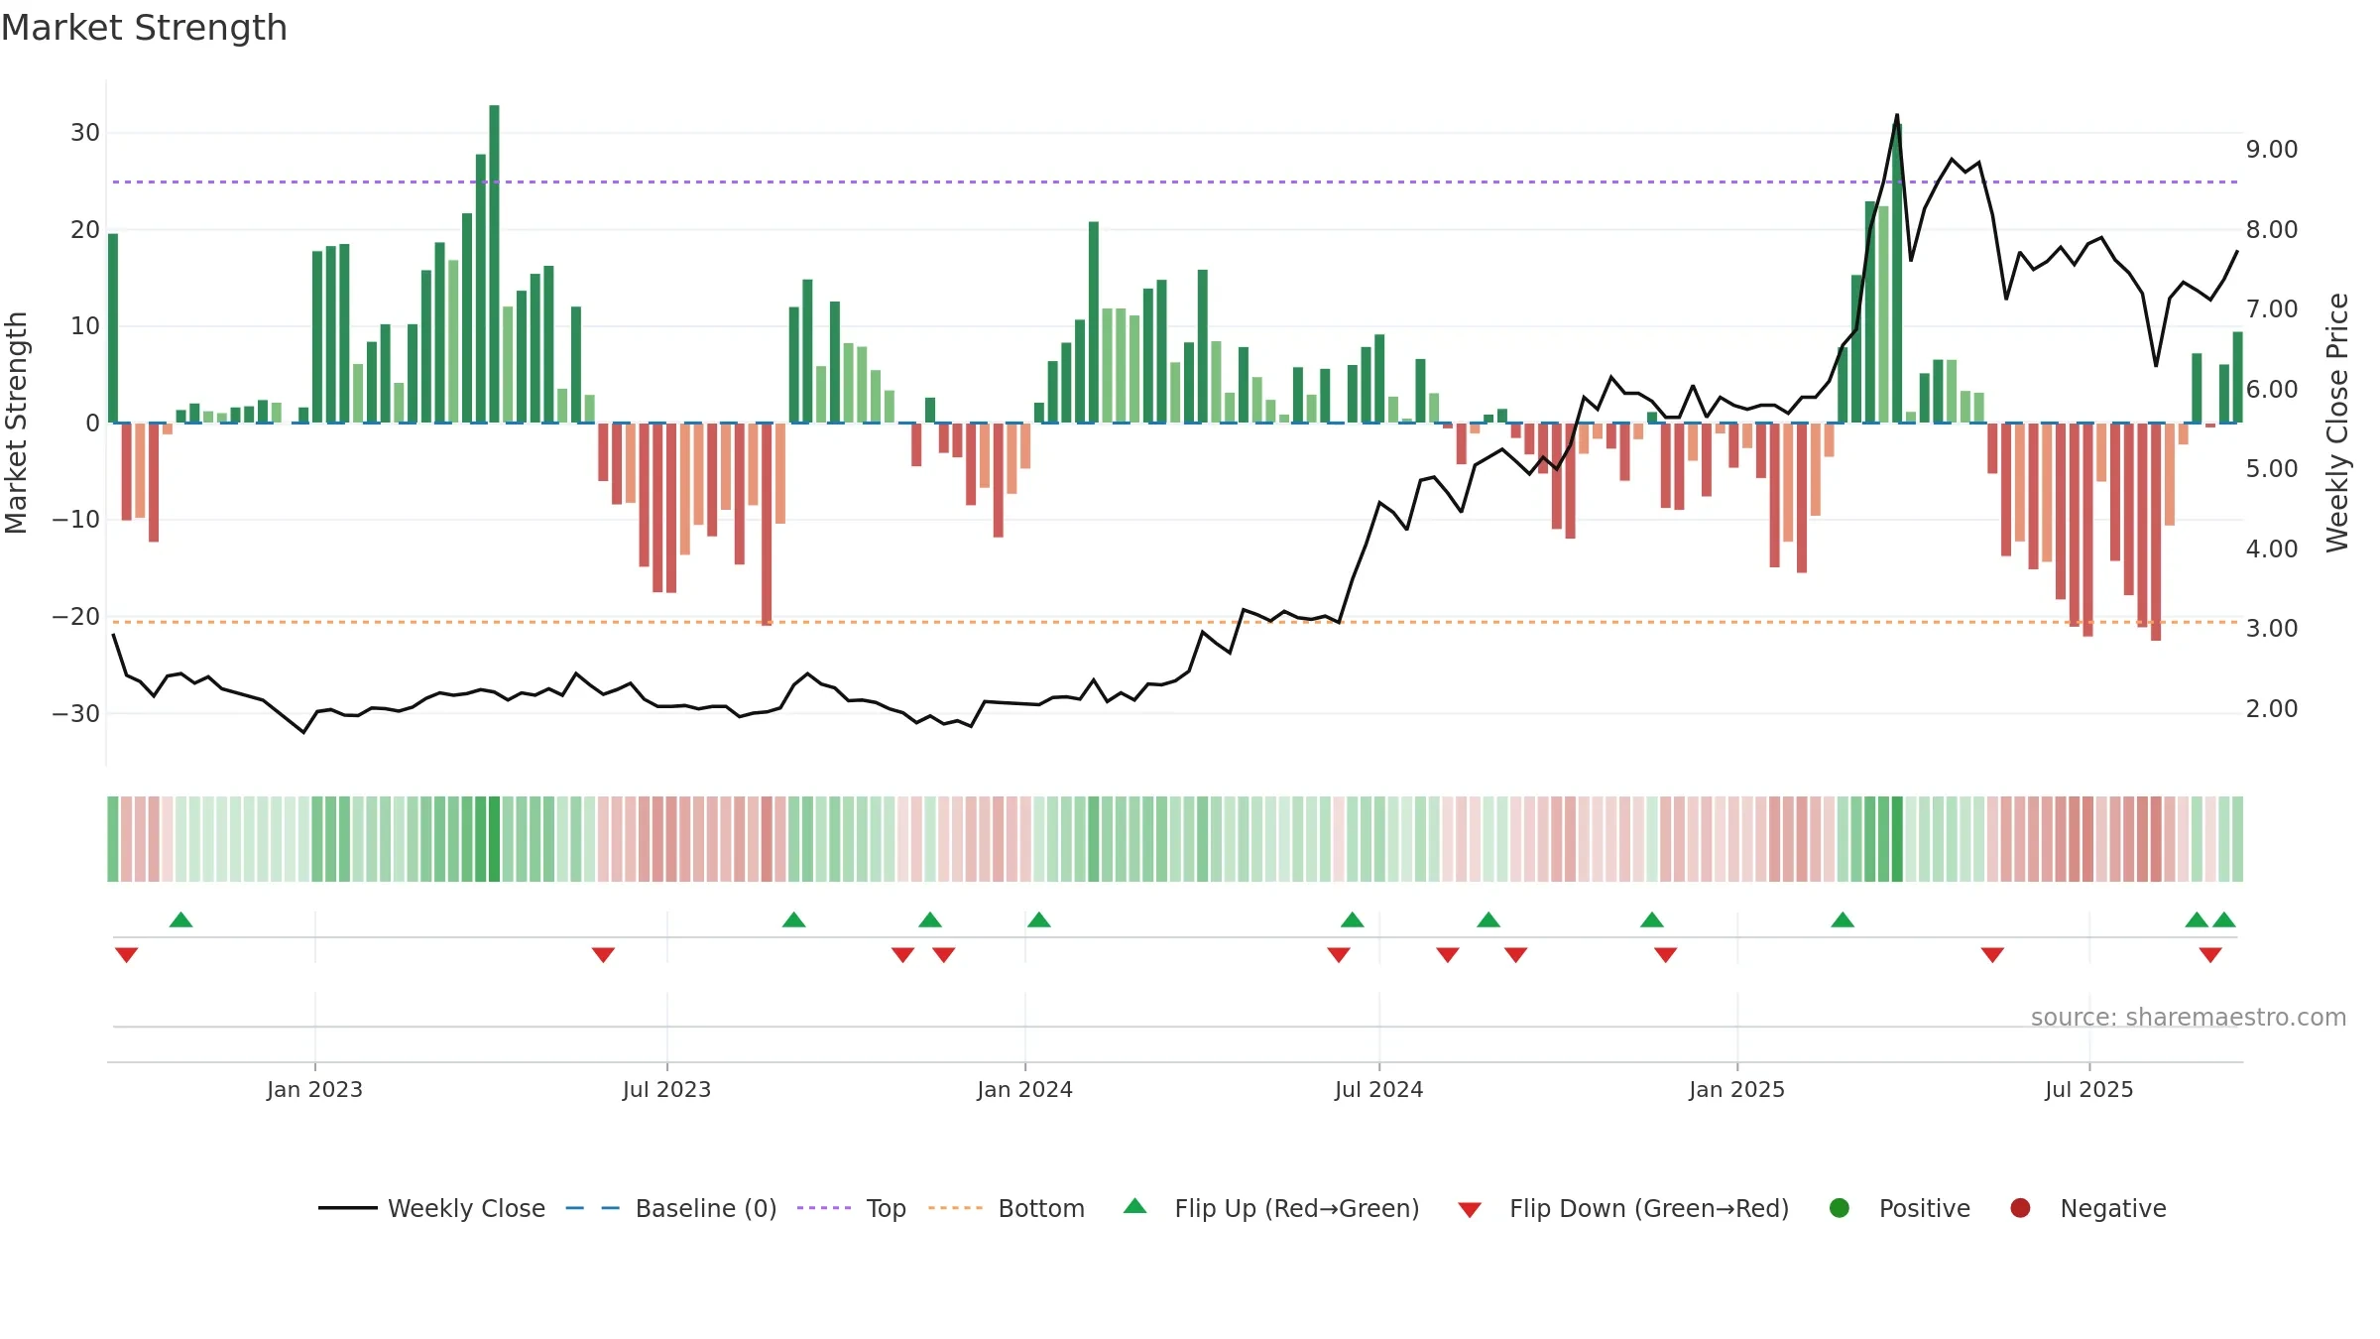Click the 9.00 tick on the price axis
Viewport: 2380px width, 1339px height.
pos(2272,150)
